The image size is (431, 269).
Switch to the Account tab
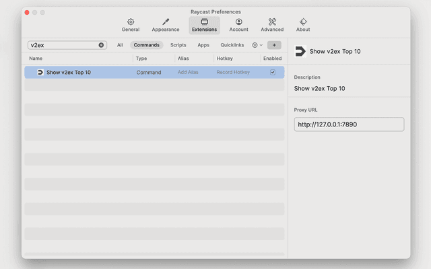[x=238, y=25]
